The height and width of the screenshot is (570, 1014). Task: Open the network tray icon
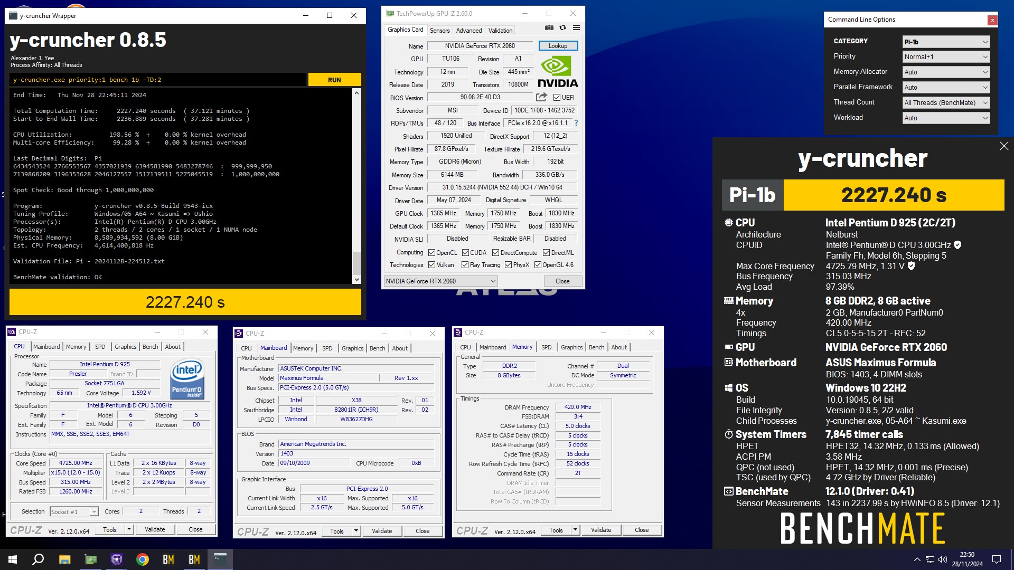pyautogui.click(x=930, y=559)
